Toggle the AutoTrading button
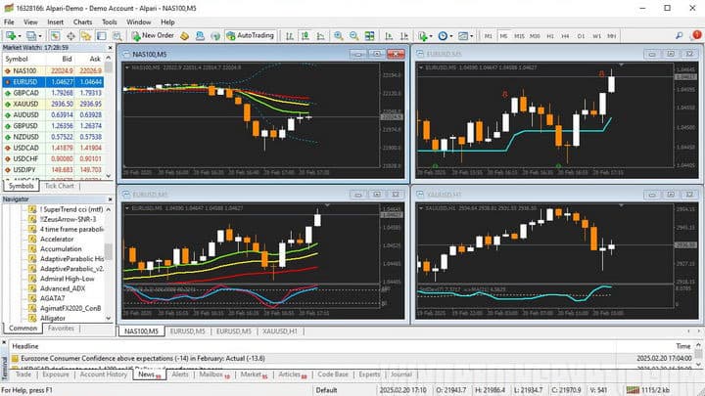Image resolution: width=705 pixels, height=396 pixels. pos(250,35)
